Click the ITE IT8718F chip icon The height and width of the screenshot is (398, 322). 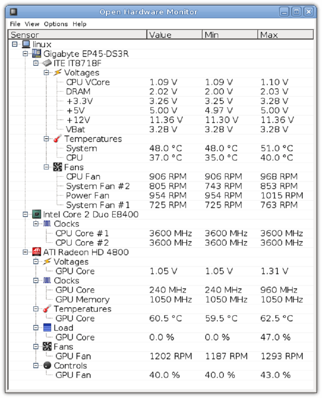(x=47, y=63)
